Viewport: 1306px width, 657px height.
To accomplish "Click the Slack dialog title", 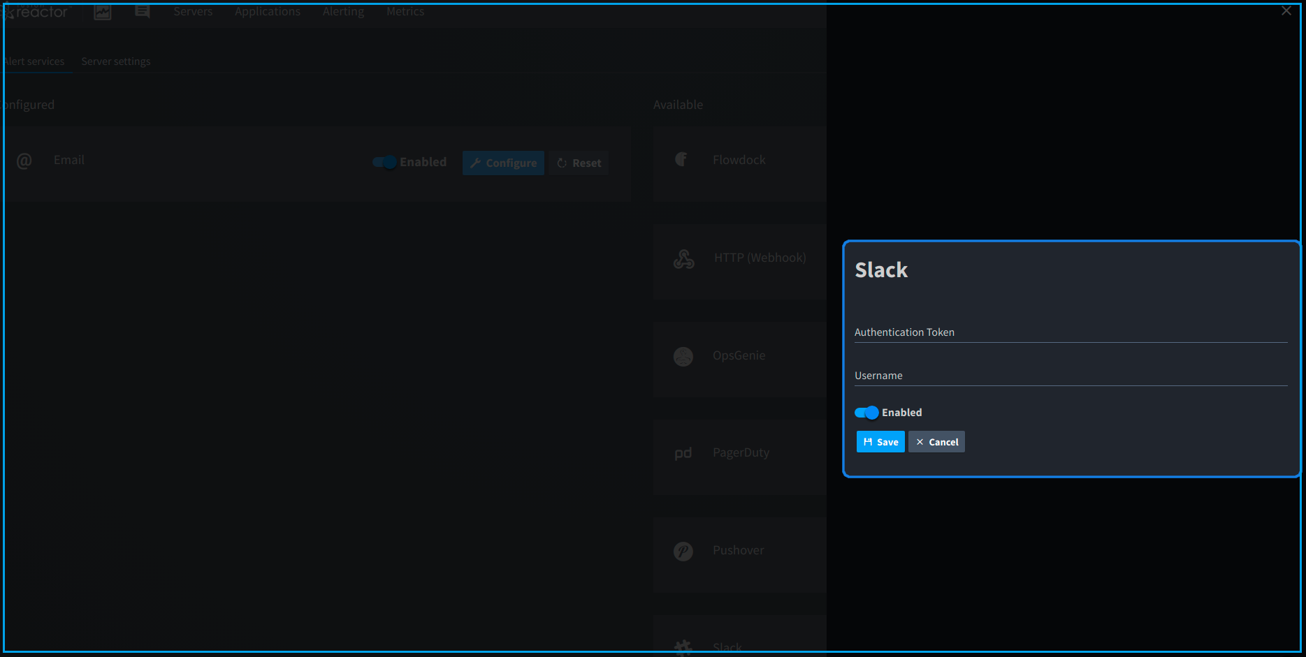I will (881, 270).
